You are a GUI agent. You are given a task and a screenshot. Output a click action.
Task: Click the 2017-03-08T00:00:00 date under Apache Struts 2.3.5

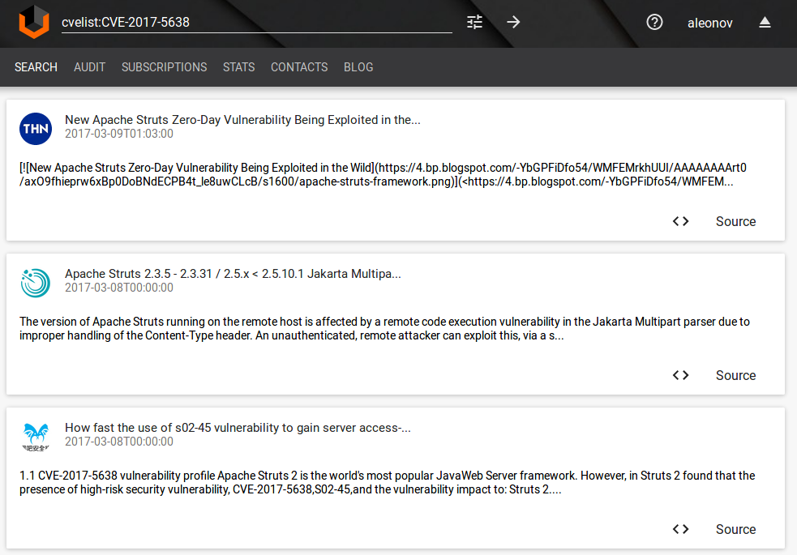click(x=119, y=288)
